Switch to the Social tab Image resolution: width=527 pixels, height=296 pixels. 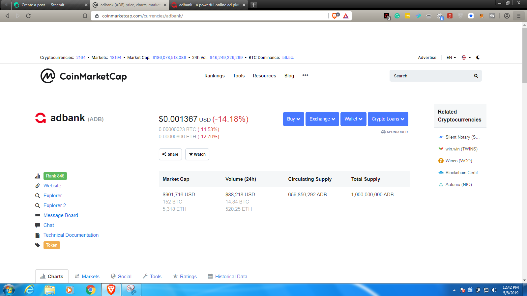click(121, 277)
